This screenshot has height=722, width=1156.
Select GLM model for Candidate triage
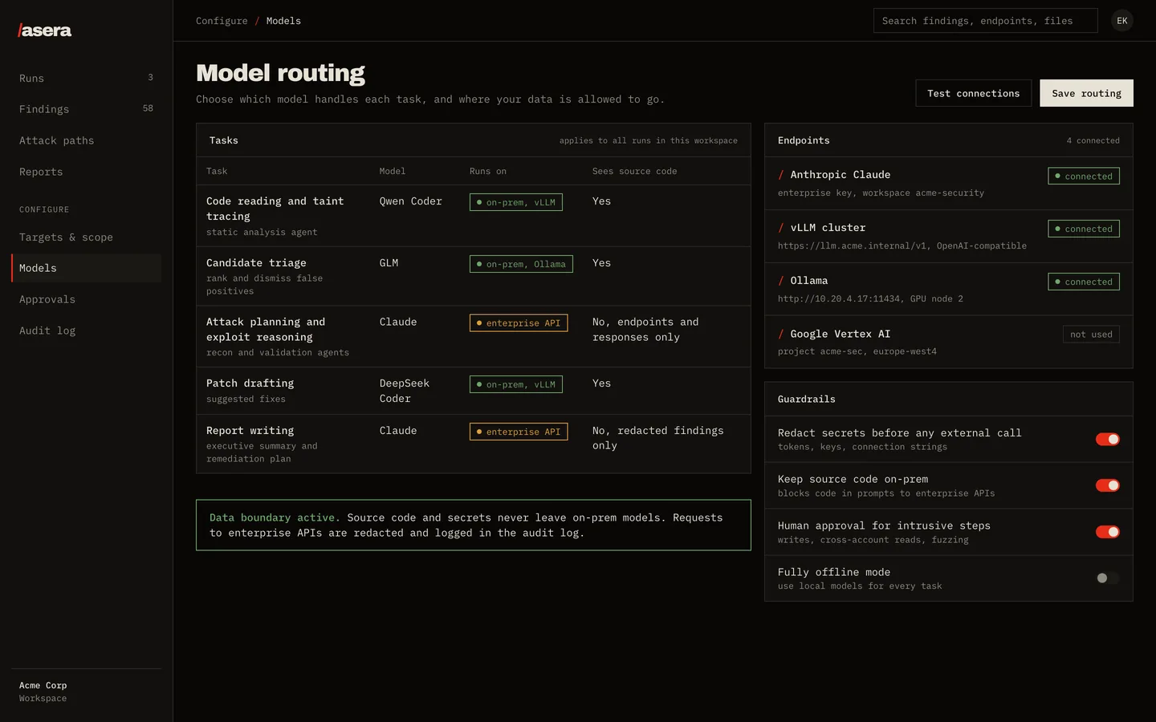(389, 263)
